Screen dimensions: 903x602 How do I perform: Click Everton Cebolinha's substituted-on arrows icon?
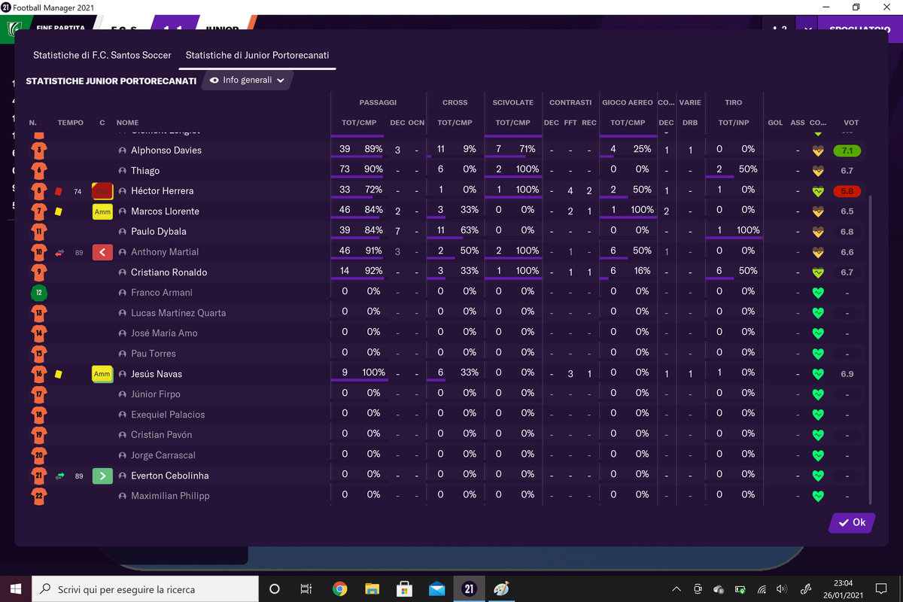coord(60,476)
